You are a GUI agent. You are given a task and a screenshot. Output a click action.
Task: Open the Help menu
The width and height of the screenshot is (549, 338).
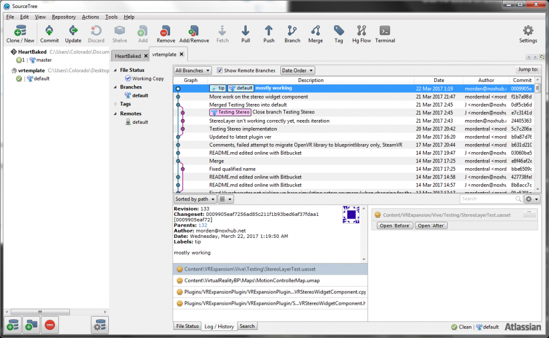click(129, 17)
